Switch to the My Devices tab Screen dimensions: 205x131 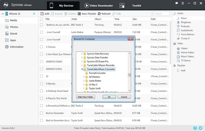[63, 6]
